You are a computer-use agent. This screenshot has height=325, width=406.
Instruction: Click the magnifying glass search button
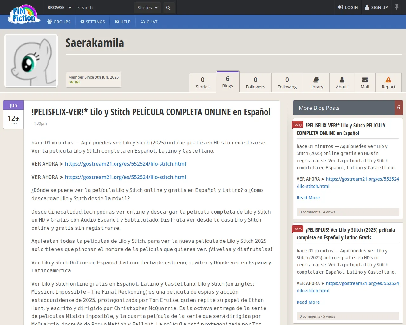point(168,8)
